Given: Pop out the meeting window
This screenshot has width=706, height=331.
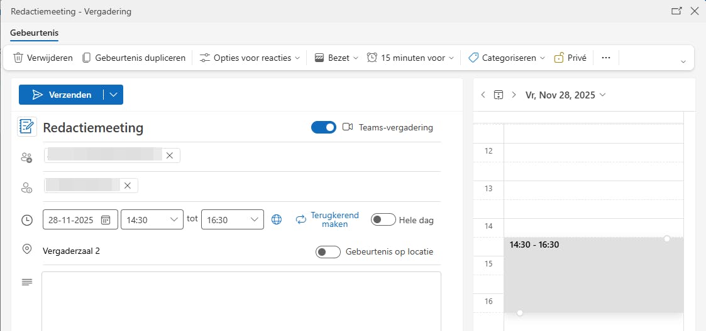Looking at the screenshot, I should [676, 11].
